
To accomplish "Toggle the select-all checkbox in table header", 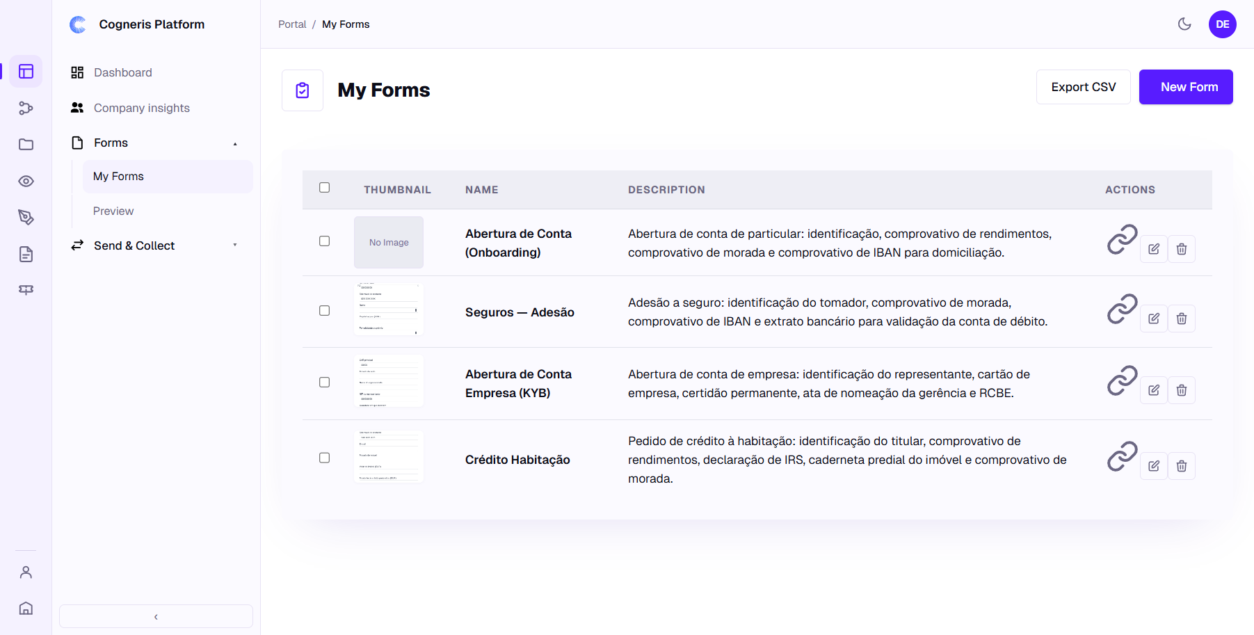I will coord(324,188).
